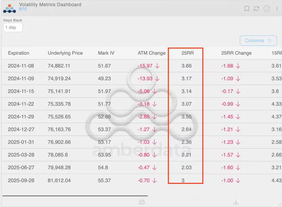This screenshot has height=207, width=282.
Task: Select expiration 2024-12-27 cell
Action: pos(21,130)
